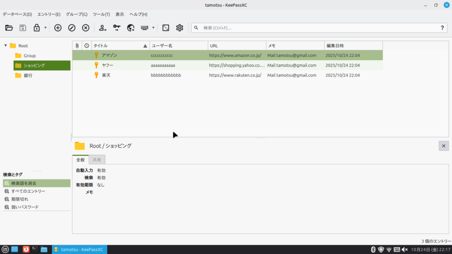Click the copy URL globe icon
The width and height of the screenshot is (452, 254).
[x=131, y=28]
